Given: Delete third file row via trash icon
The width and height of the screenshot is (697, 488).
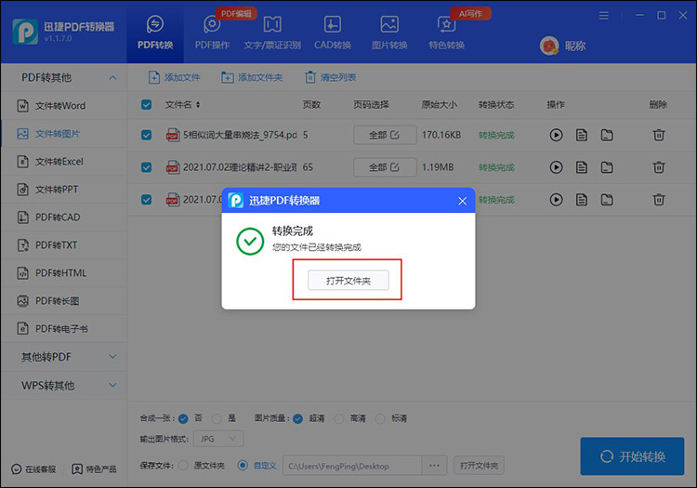Looking at the screenshot, I should coord(659,200).
